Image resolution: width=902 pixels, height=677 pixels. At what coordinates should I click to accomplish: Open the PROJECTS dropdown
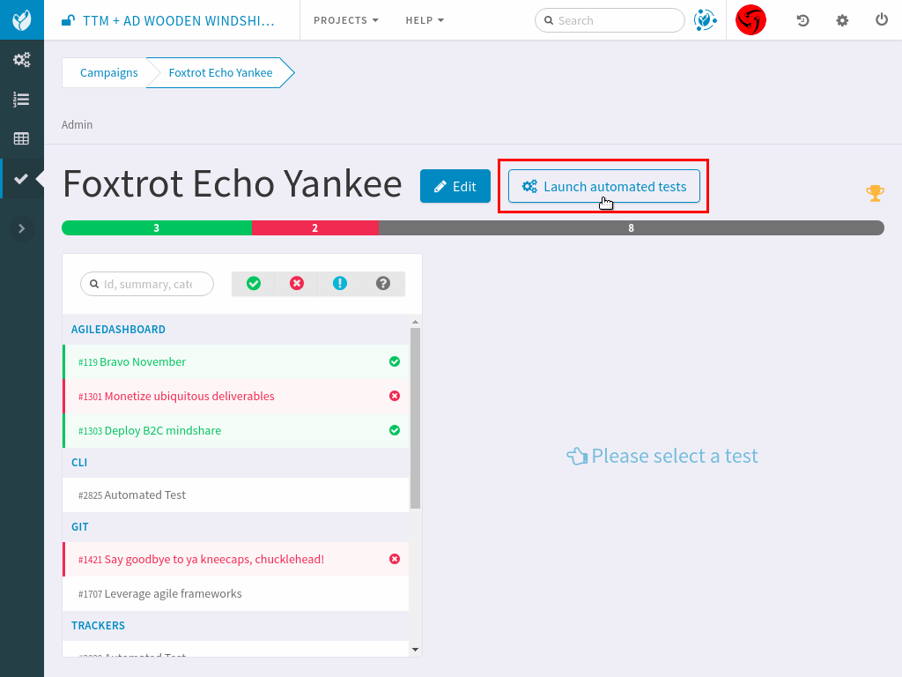(x=344, y=19)
